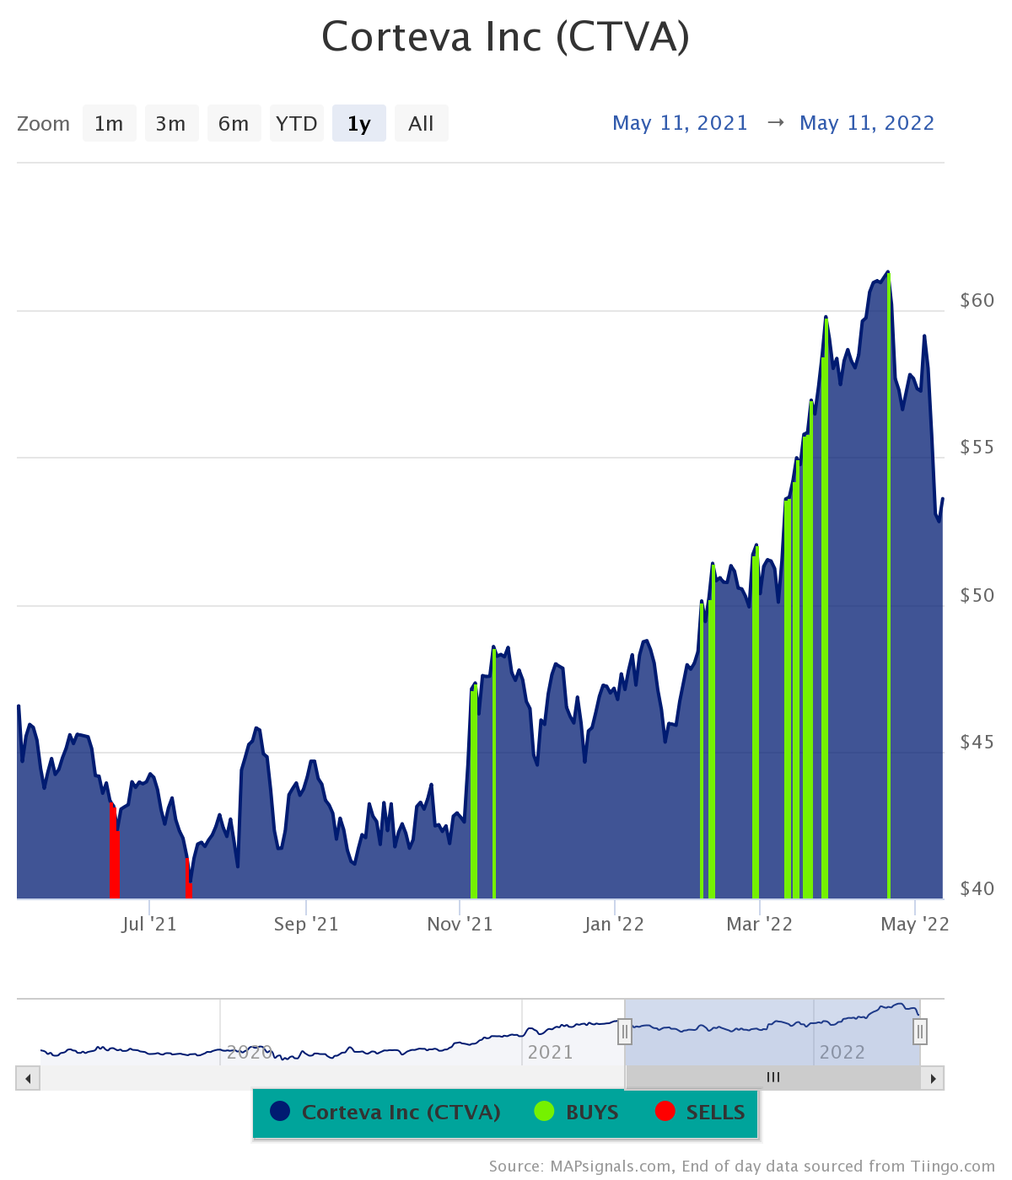Click the Zoom label text

pos(43,124)
